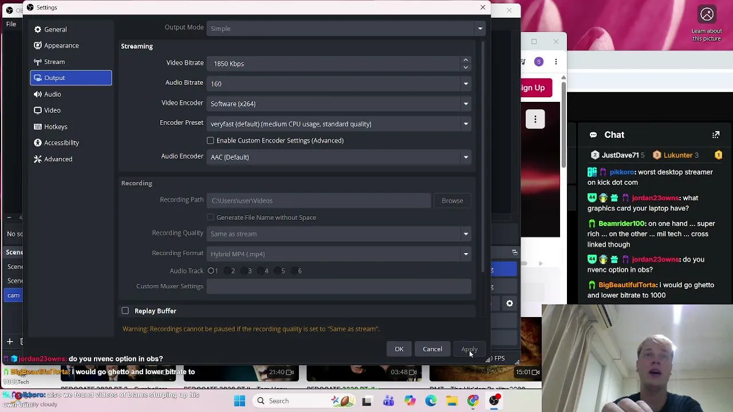
Task: Click the Video Bitrate value field
Action: (x=334, y=64)
